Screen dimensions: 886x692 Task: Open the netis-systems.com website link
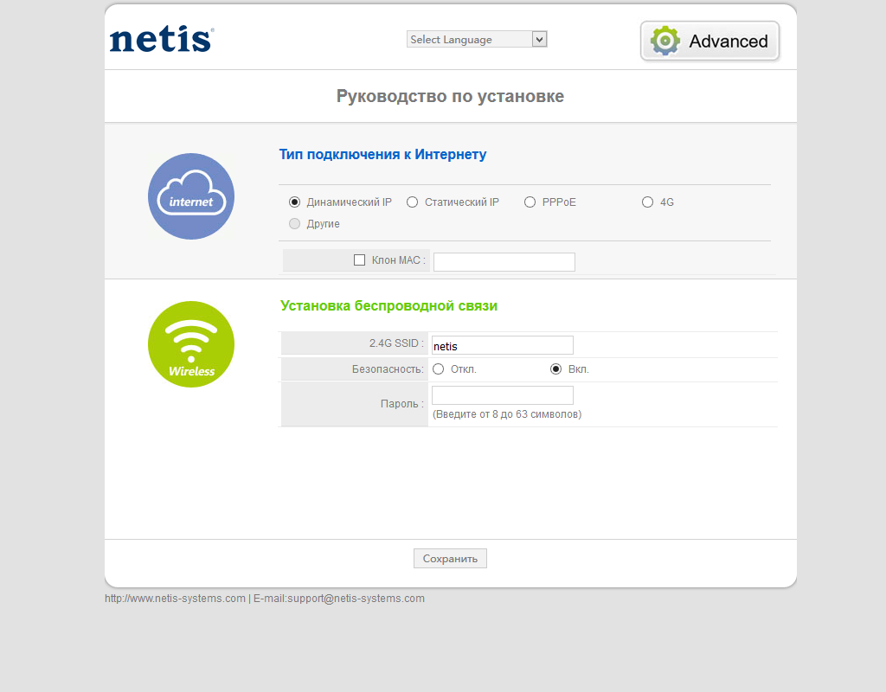(175, 599)
